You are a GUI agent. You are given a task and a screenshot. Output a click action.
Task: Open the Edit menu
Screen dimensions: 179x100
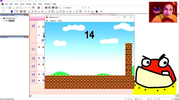[11, 4]
